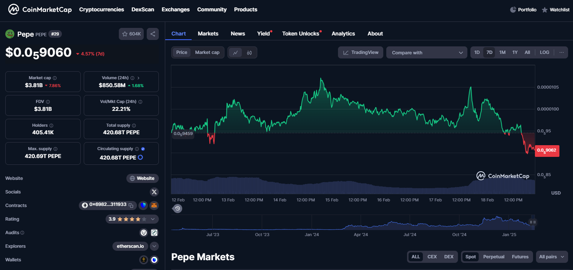Copy the Pepe contract address
The height and width of the screenshot is (270, 573).
[131, 205]
